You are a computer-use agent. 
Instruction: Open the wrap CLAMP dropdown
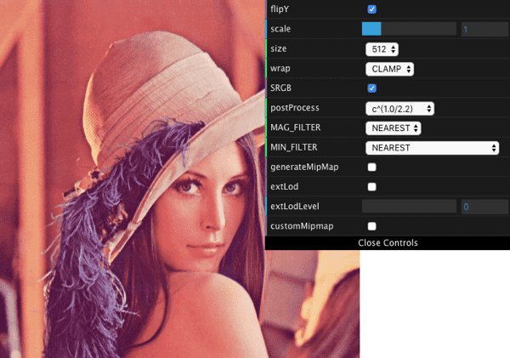pyautogui.click(x=389, y=69)
